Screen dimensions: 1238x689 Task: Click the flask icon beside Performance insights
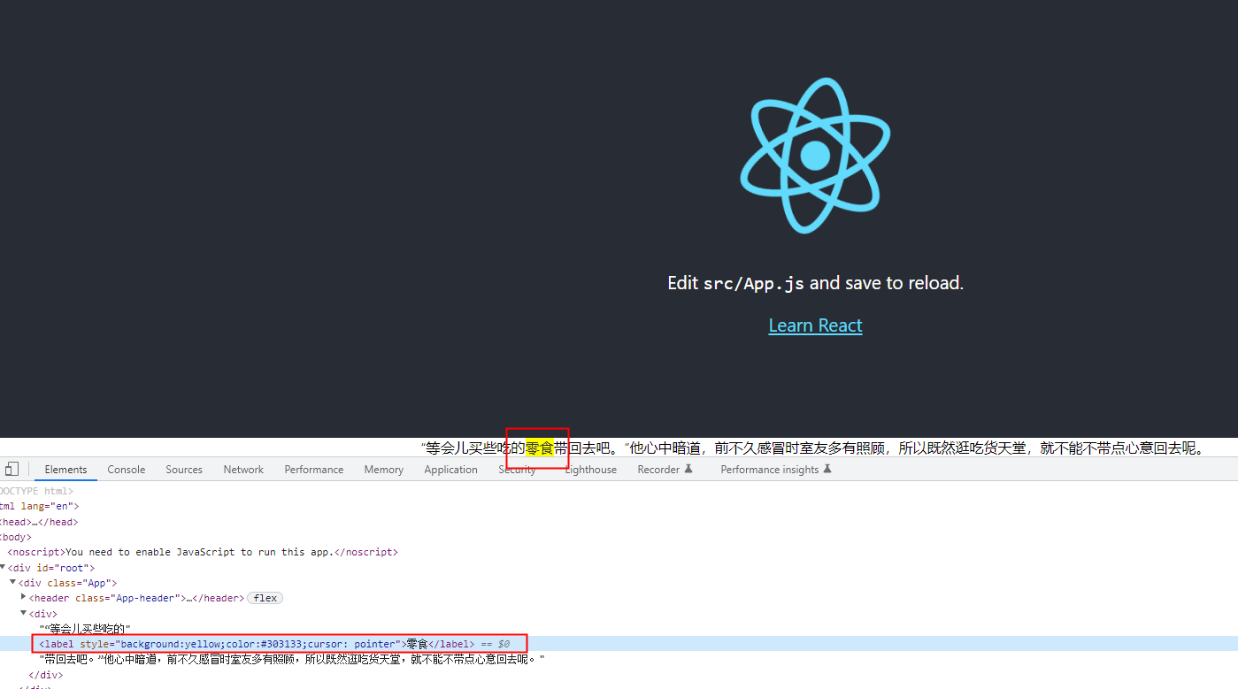pyautogui.click(x=827, y=469)
